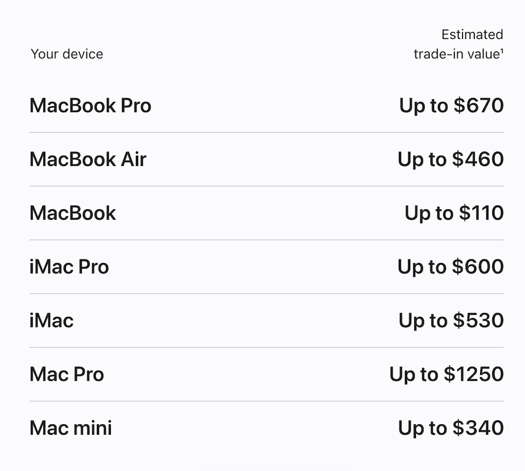Screen dimensions: 525x471
Task: Open footnote 1 superscript next to trade-in value
Action: (502, 51)
